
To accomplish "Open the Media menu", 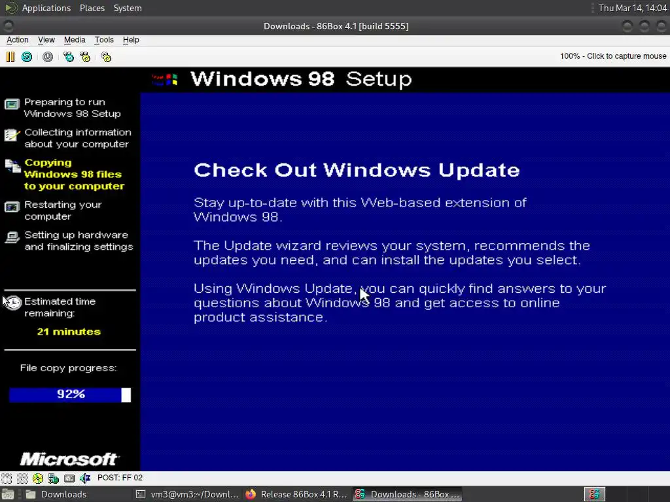I will [75, 40].
